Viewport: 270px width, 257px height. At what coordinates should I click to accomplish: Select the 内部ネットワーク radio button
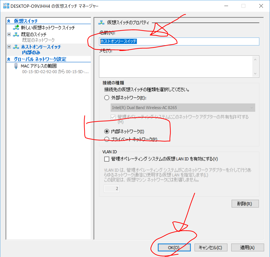click(107, 131)
